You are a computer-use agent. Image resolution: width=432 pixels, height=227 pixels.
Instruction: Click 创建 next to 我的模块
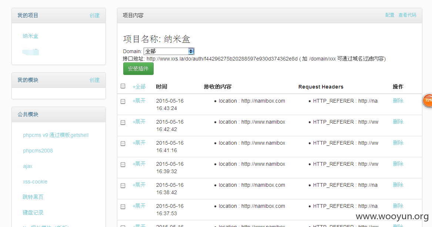[x=94, y=80]
